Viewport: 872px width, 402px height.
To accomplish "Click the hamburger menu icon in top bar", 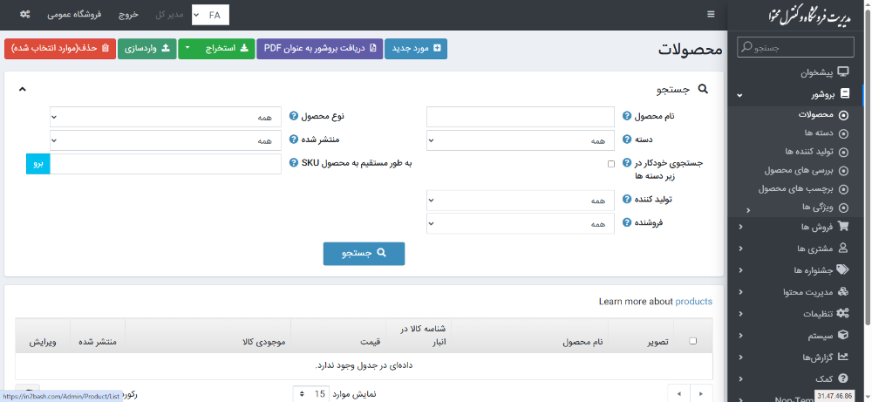I will pyautogui.click(x=711, y=15).
